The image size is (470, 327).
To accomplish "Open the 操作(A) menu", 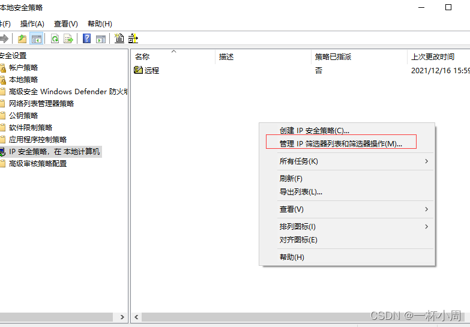I will pyautogui.click(x=32, y=23).
